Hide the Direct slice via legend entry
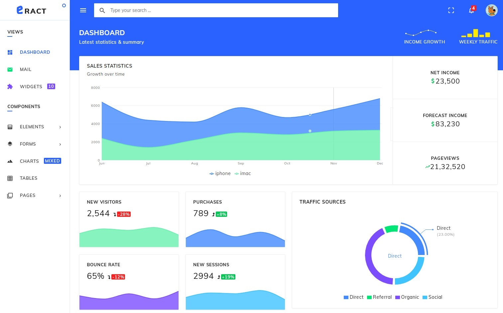 click(x=353, y=297)
